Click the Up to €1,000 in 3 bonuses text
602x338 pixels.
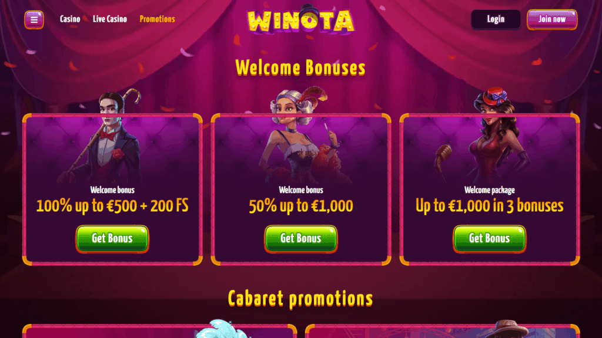[x=490, y=206]
